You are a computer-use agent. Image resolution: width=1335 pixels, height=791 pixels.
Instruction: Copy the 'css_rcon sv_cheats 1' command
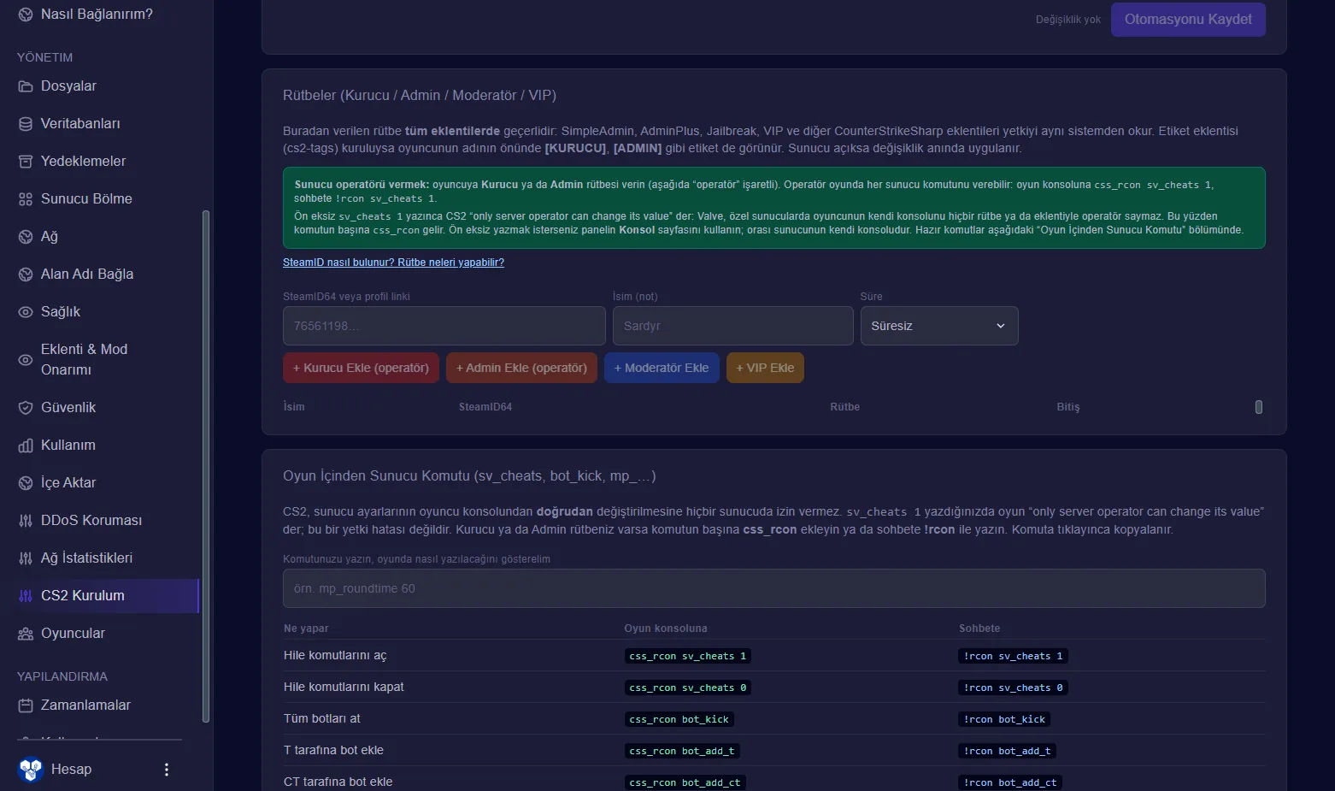[688, 656]
